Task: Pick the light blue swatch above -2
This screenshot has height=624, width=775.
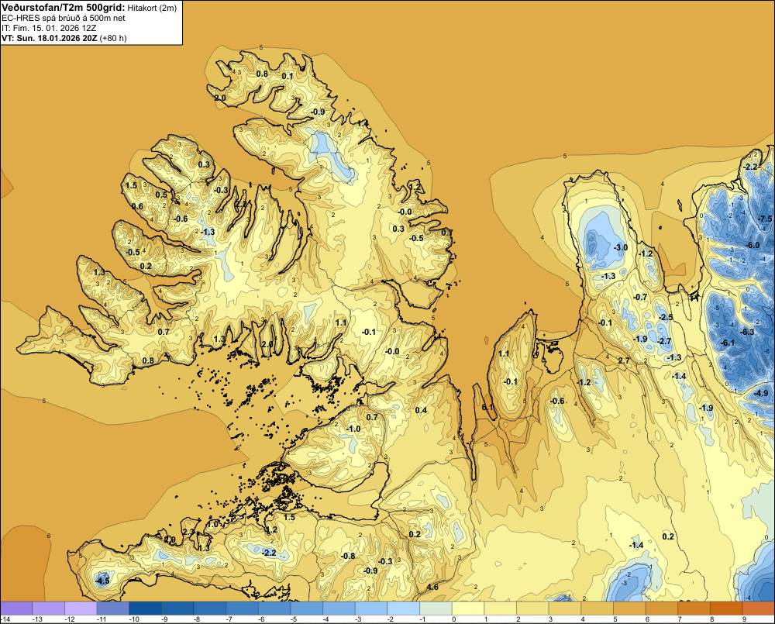Action: [x=404, y=608]
